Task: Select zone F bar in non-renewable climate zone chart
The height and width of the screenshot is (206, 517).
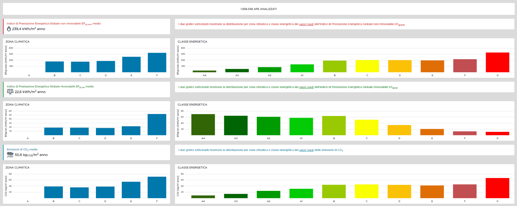Action: point(157,62)
